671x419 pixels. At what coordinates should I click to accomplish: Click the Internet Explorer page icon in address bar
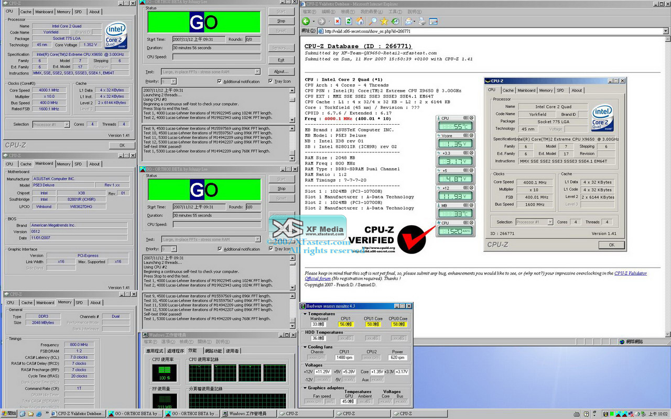321,31
